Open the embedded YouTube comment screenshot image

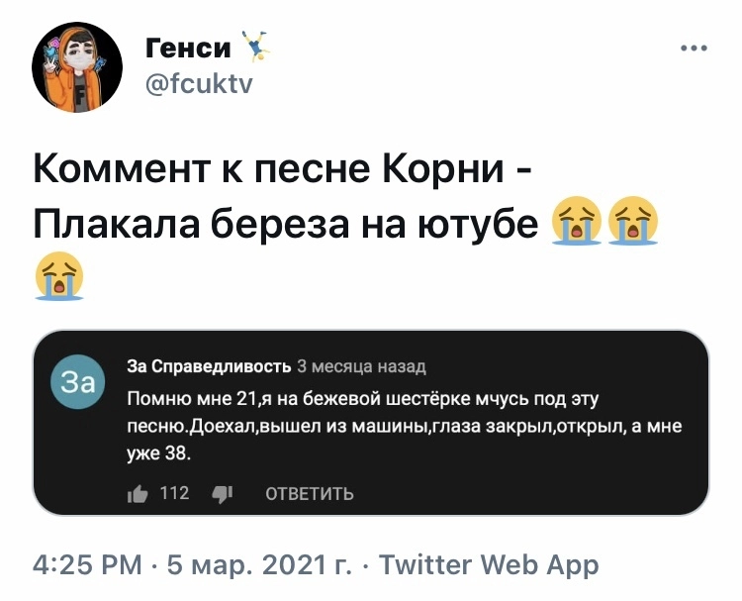click(370, 423)
